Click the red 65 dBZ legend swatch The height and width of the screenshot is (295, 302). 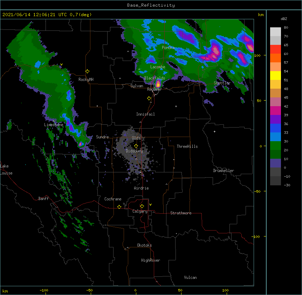point(275,49)
